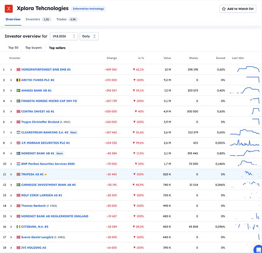
Task: Click the Nom badge on CLEARSTREAM BANKING row
Action: 73,133
